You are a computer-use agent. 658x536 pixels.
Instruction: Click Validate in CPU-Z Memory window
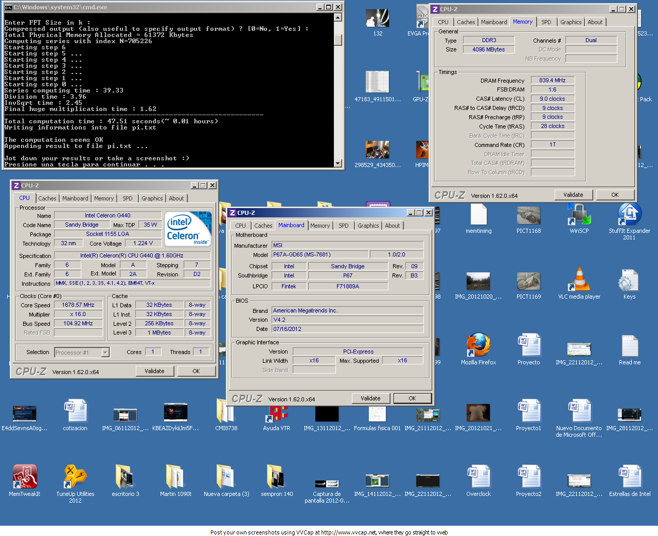click(573, 195)
